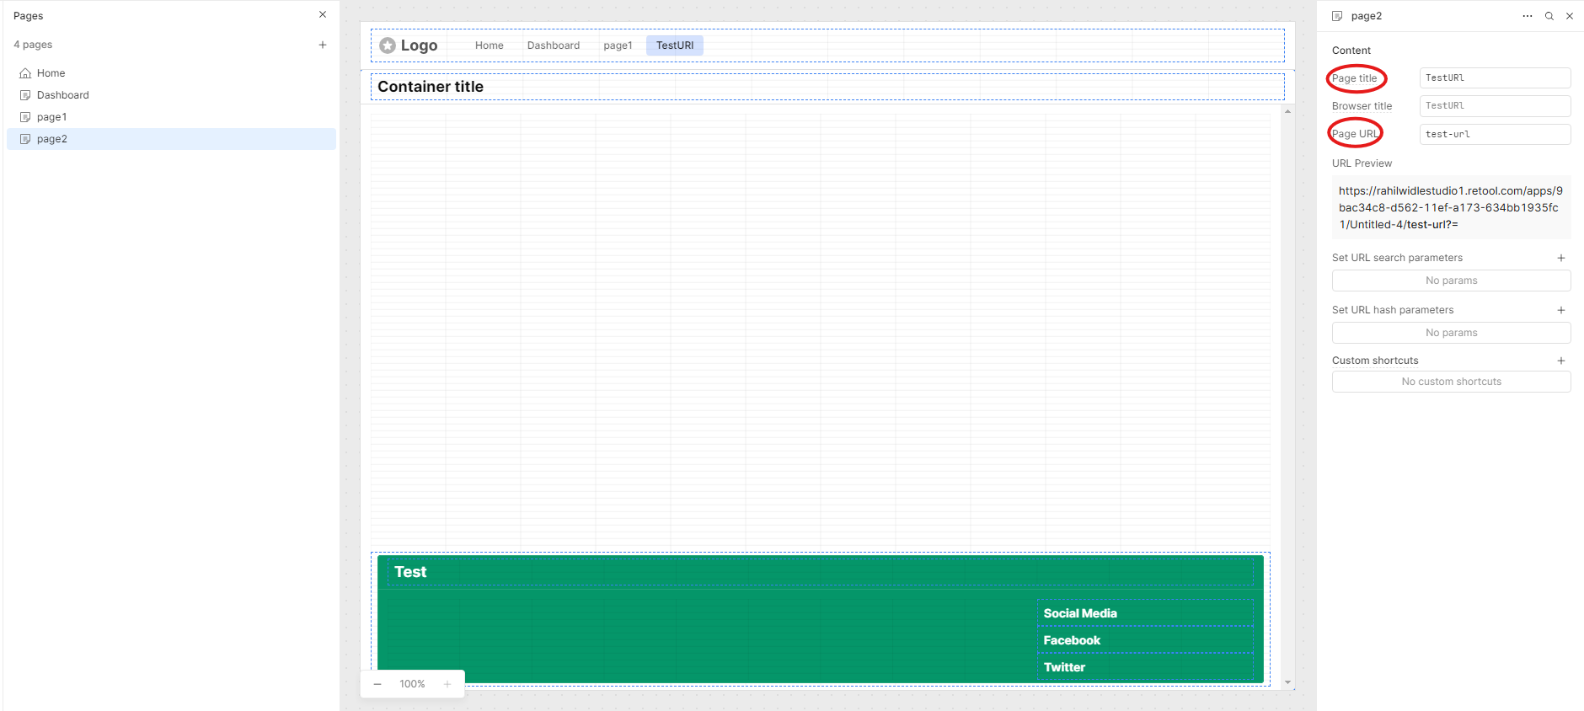Screen dimensions: 1584x711
Task: Close the Pages panel
Action: [x=323, y=15]
